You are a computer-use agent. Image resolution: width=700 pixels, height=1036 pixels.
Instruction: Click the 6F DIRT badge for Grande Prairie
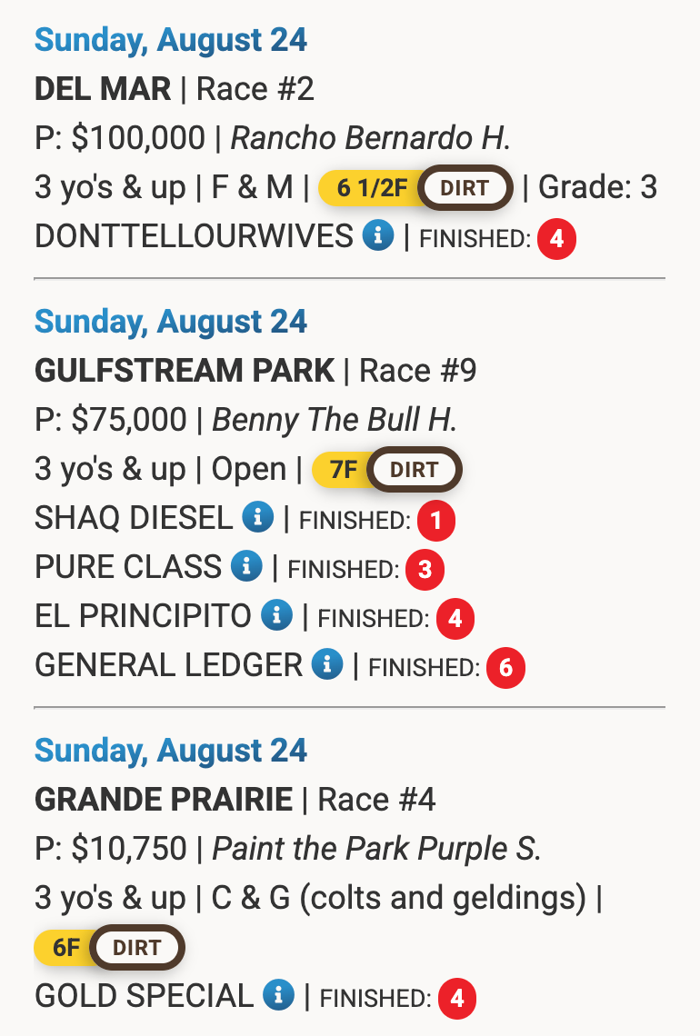point(109,948)
